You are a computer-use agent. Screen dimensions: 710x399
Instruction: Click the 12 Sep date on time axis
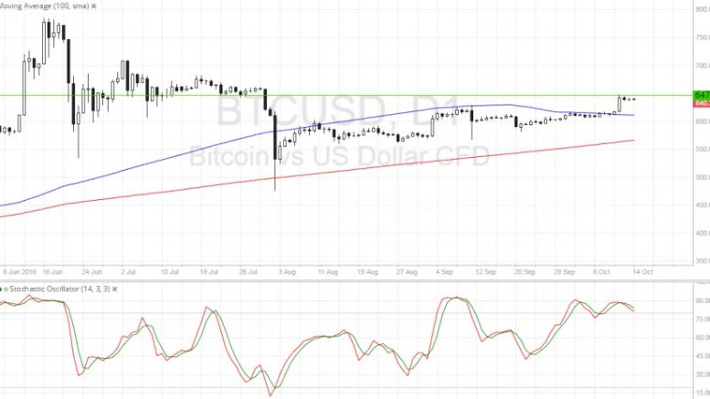[482, 271]
